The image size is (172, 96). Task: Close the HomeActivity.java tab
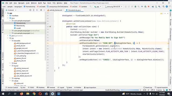click(82, 10)
